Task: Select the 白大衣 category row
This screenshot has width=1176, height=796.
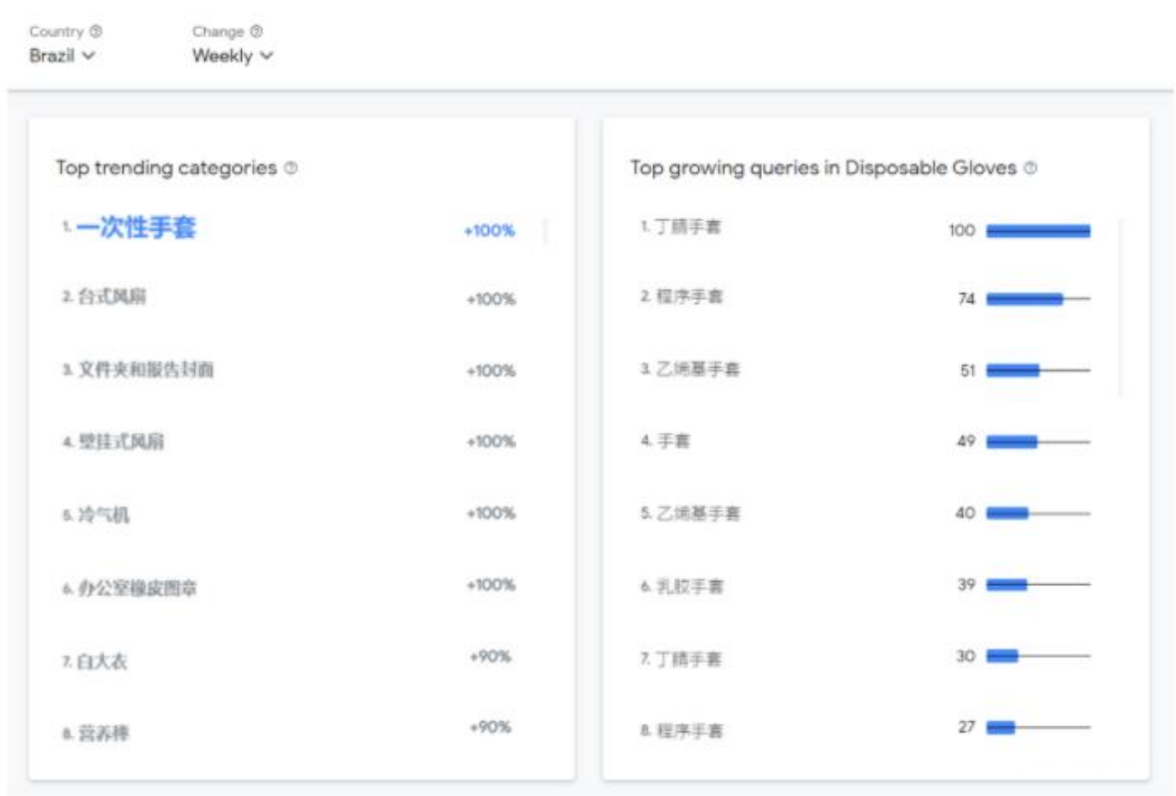Action: pyautogui.click(x=103, y=661)
